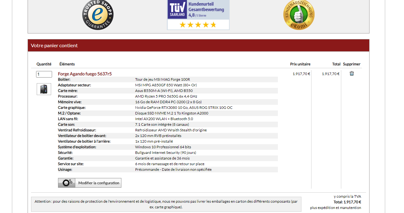Click the Trusted Shops Guarantee badge

pyautogui.click(x=98, y=15)
